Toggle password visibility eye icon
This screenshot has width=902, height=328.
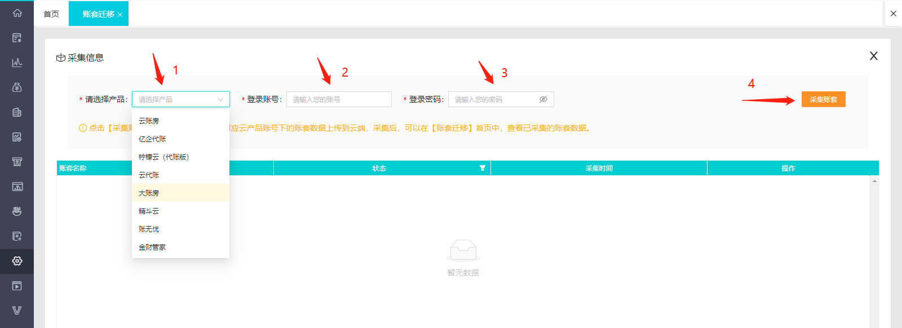pos(543,99)
